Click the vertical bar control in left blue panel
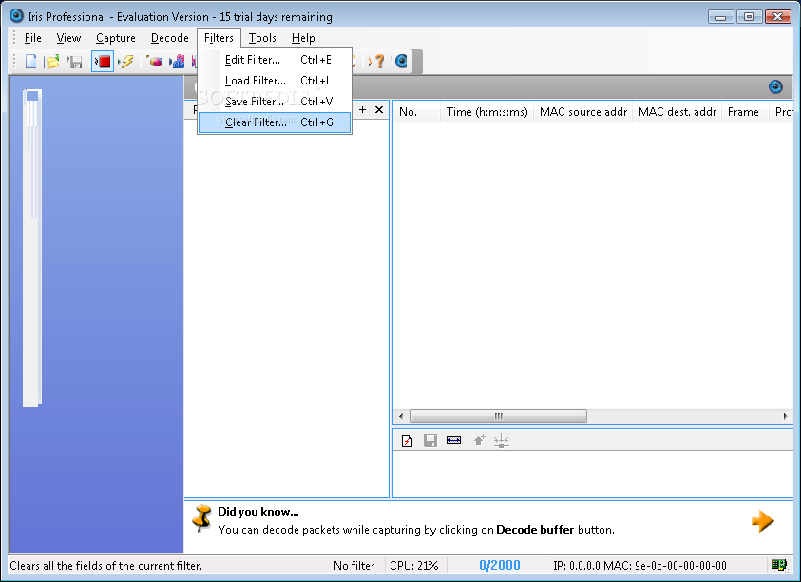 pyautogui.click(x=32, y=248)
